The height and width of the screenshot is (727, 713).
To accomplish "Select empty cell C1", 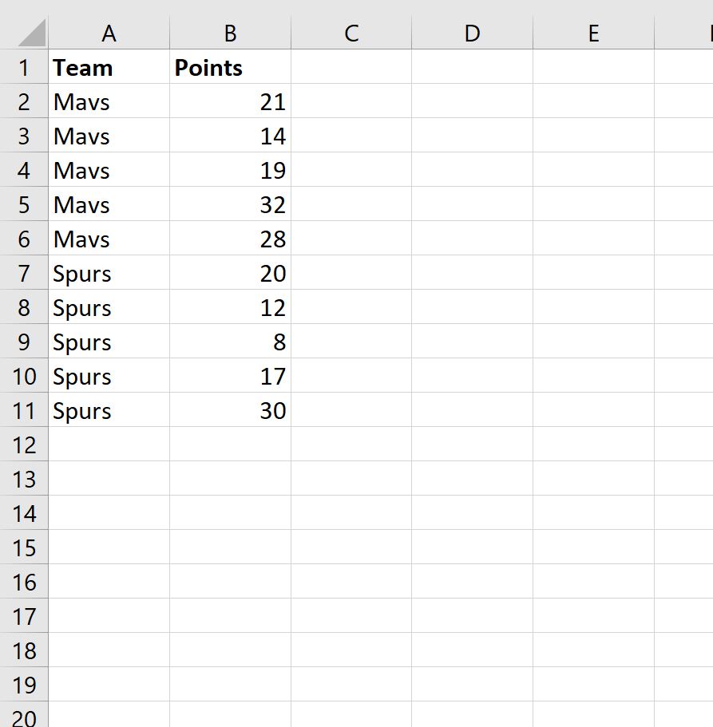I will pos(351,67).
